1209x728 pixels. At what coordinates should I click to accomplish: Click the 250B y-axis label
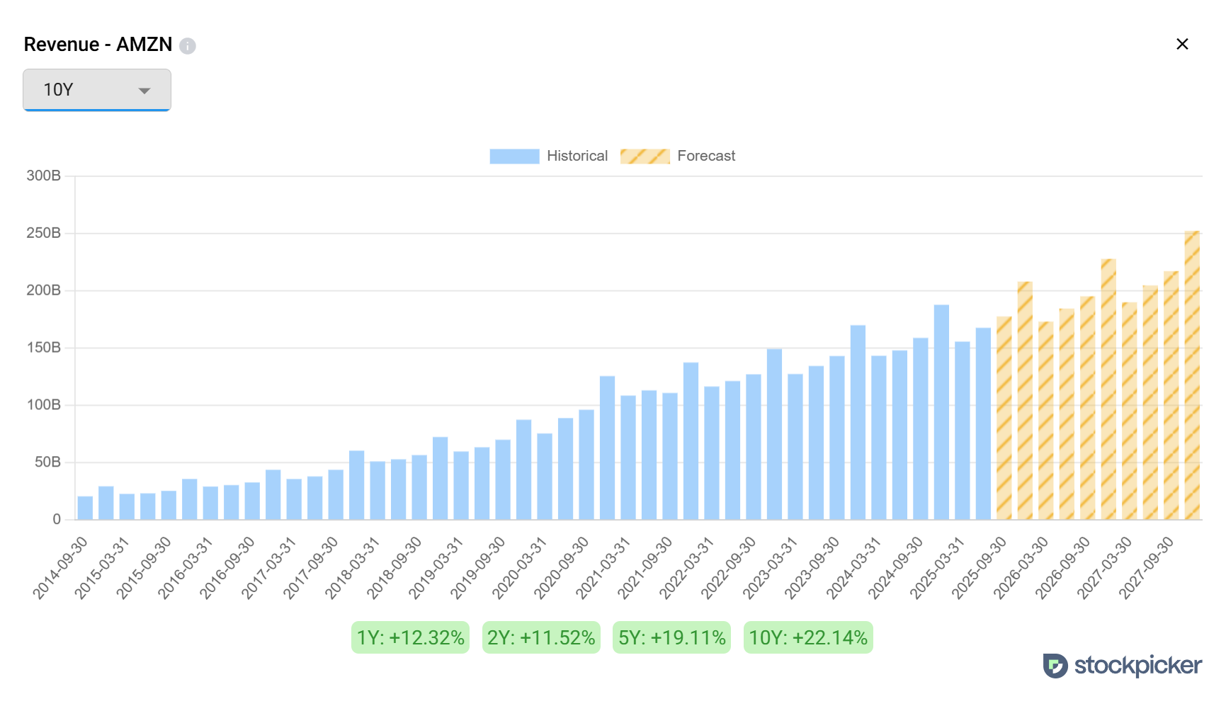tap(44, 233)
